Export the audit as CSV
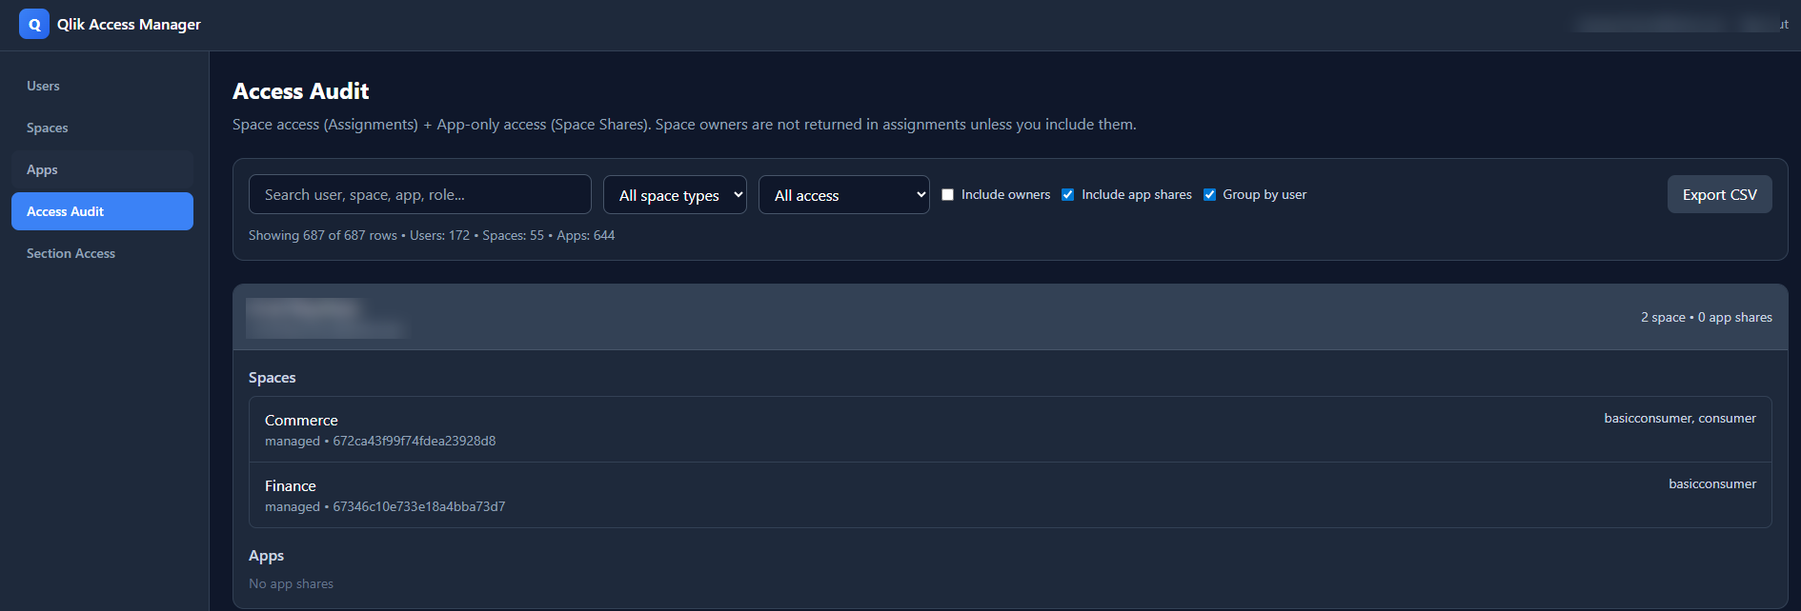 1719,194
